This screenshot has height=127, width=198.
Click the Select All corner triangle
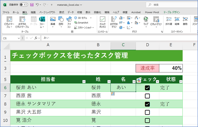pyautogui.click(x=6, y=46)
